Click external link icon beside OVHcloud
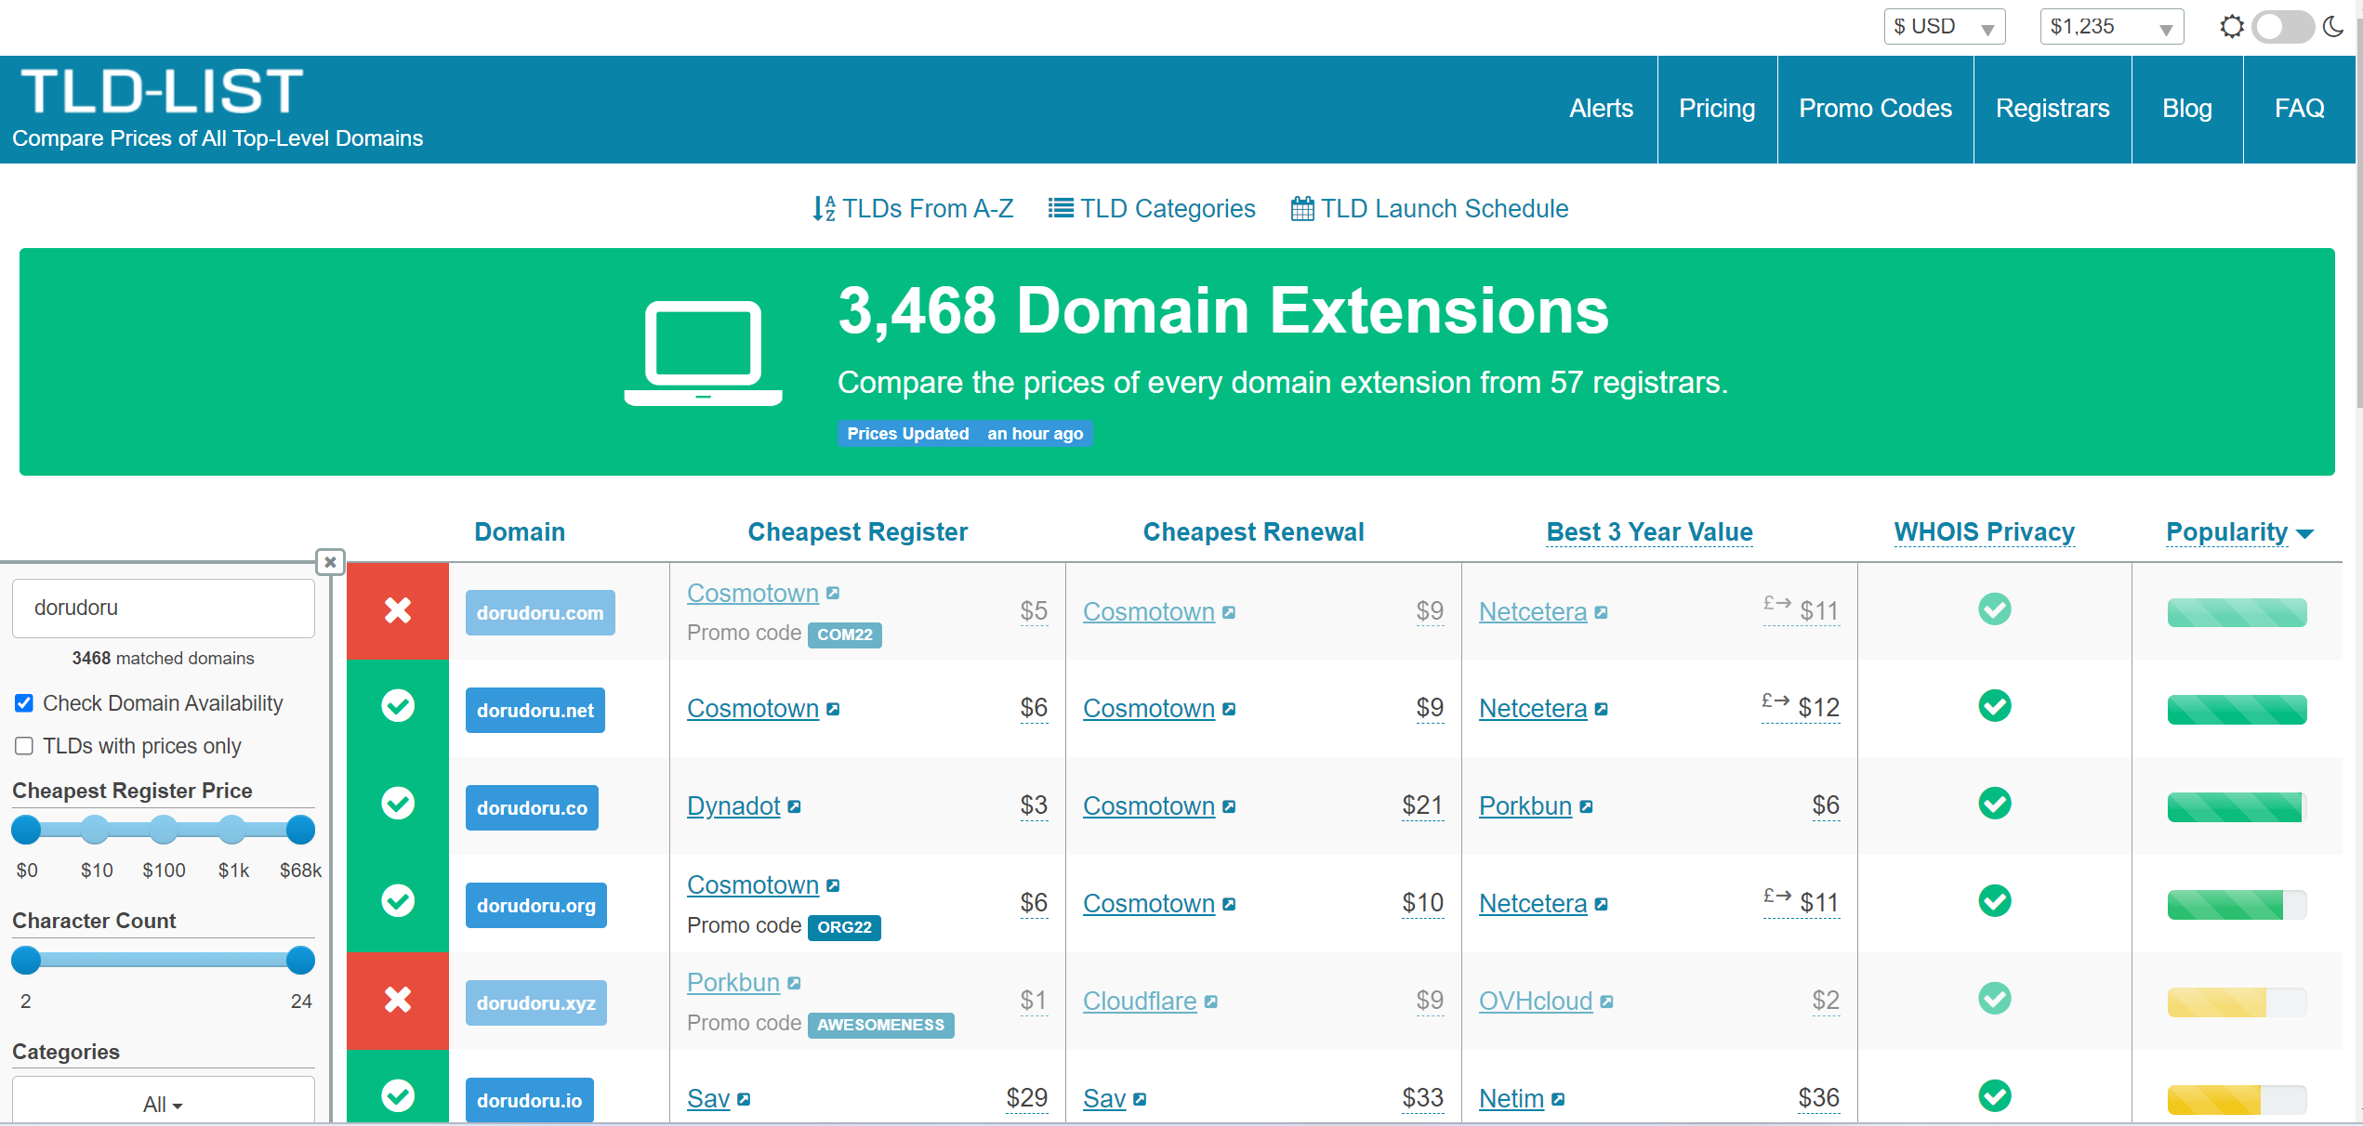The height and width of the screenshot is (1126, 2363). point(1607,1002)
